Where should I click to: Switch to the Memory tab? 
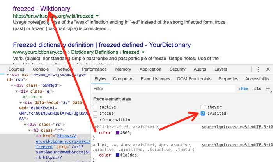pos(123,69)
